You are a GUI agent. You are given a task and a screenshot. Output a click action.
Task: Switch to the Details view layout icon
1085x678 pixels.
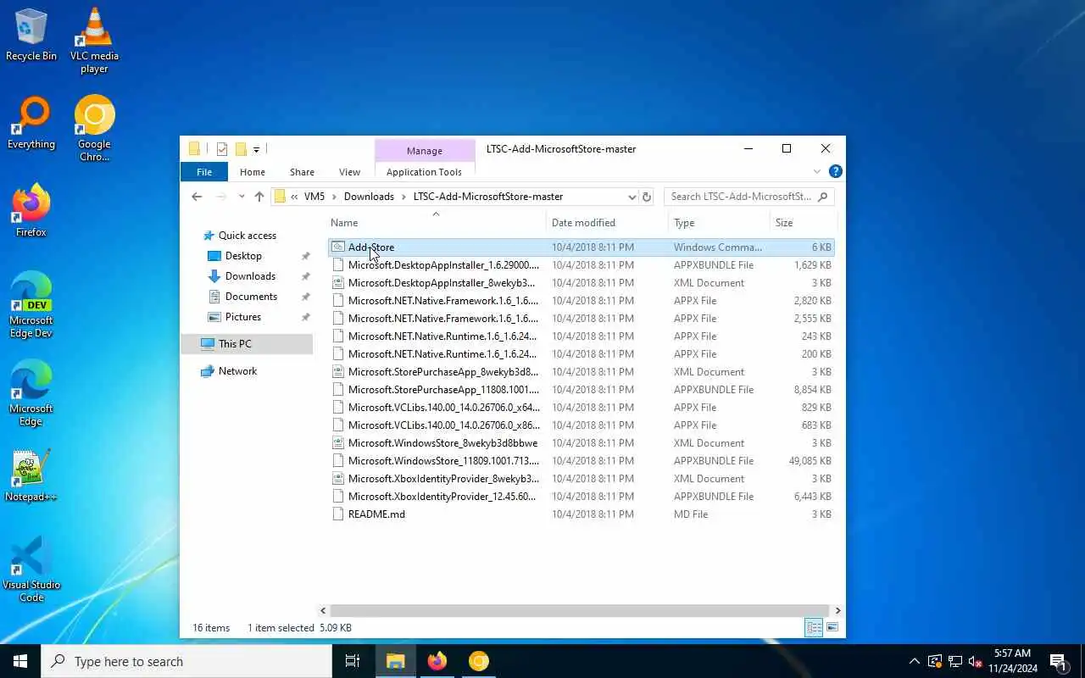click(814, 628)
